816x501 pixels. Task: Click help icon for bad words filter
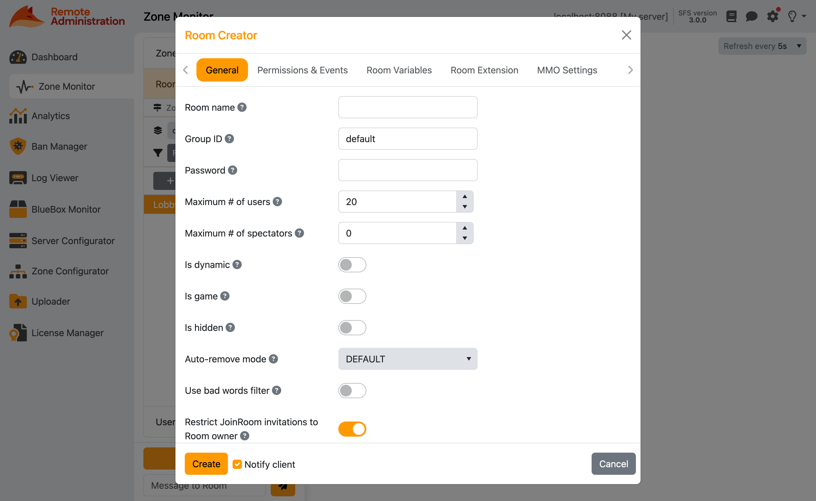coord(277,390)
